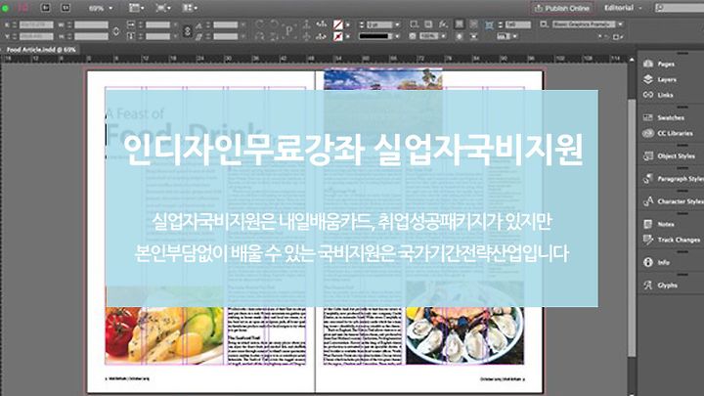Click the black stroke style preview

(375, 36)
